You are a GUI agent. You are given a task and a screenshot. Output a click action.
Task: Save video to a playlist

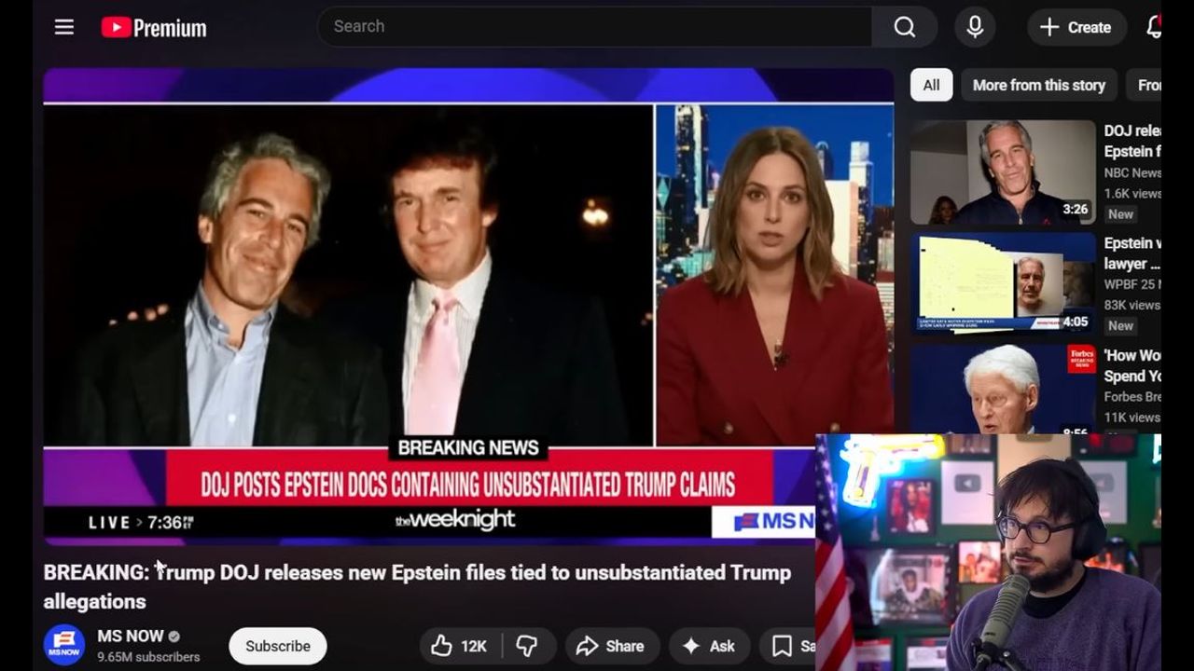[x=788, y=646]
